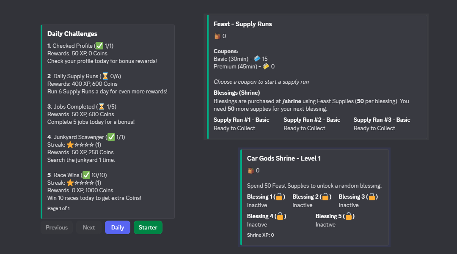Click the yellow Premium coupon ticket icon
The height and width of the screenshot is (254, 457).
(x=266, y=66)
